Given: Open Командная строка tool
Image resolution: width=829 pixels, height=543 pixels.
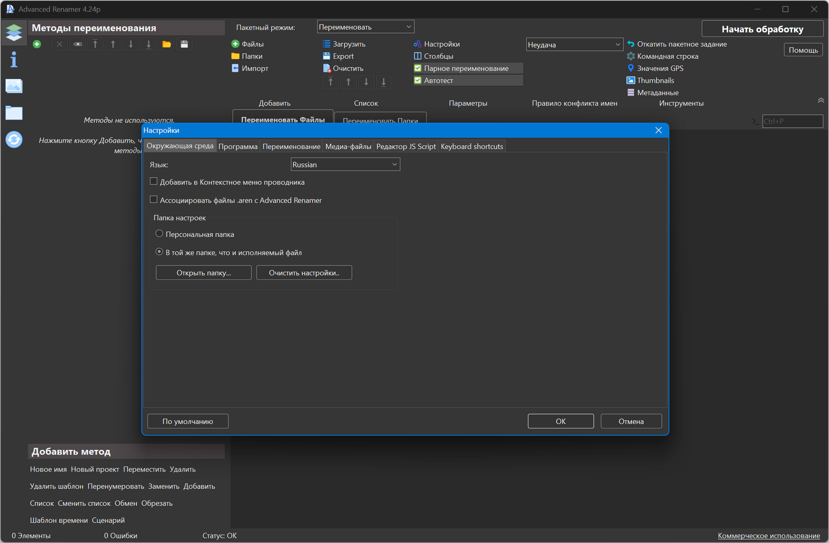Looking at the screenshot, I should click(662, 56).
